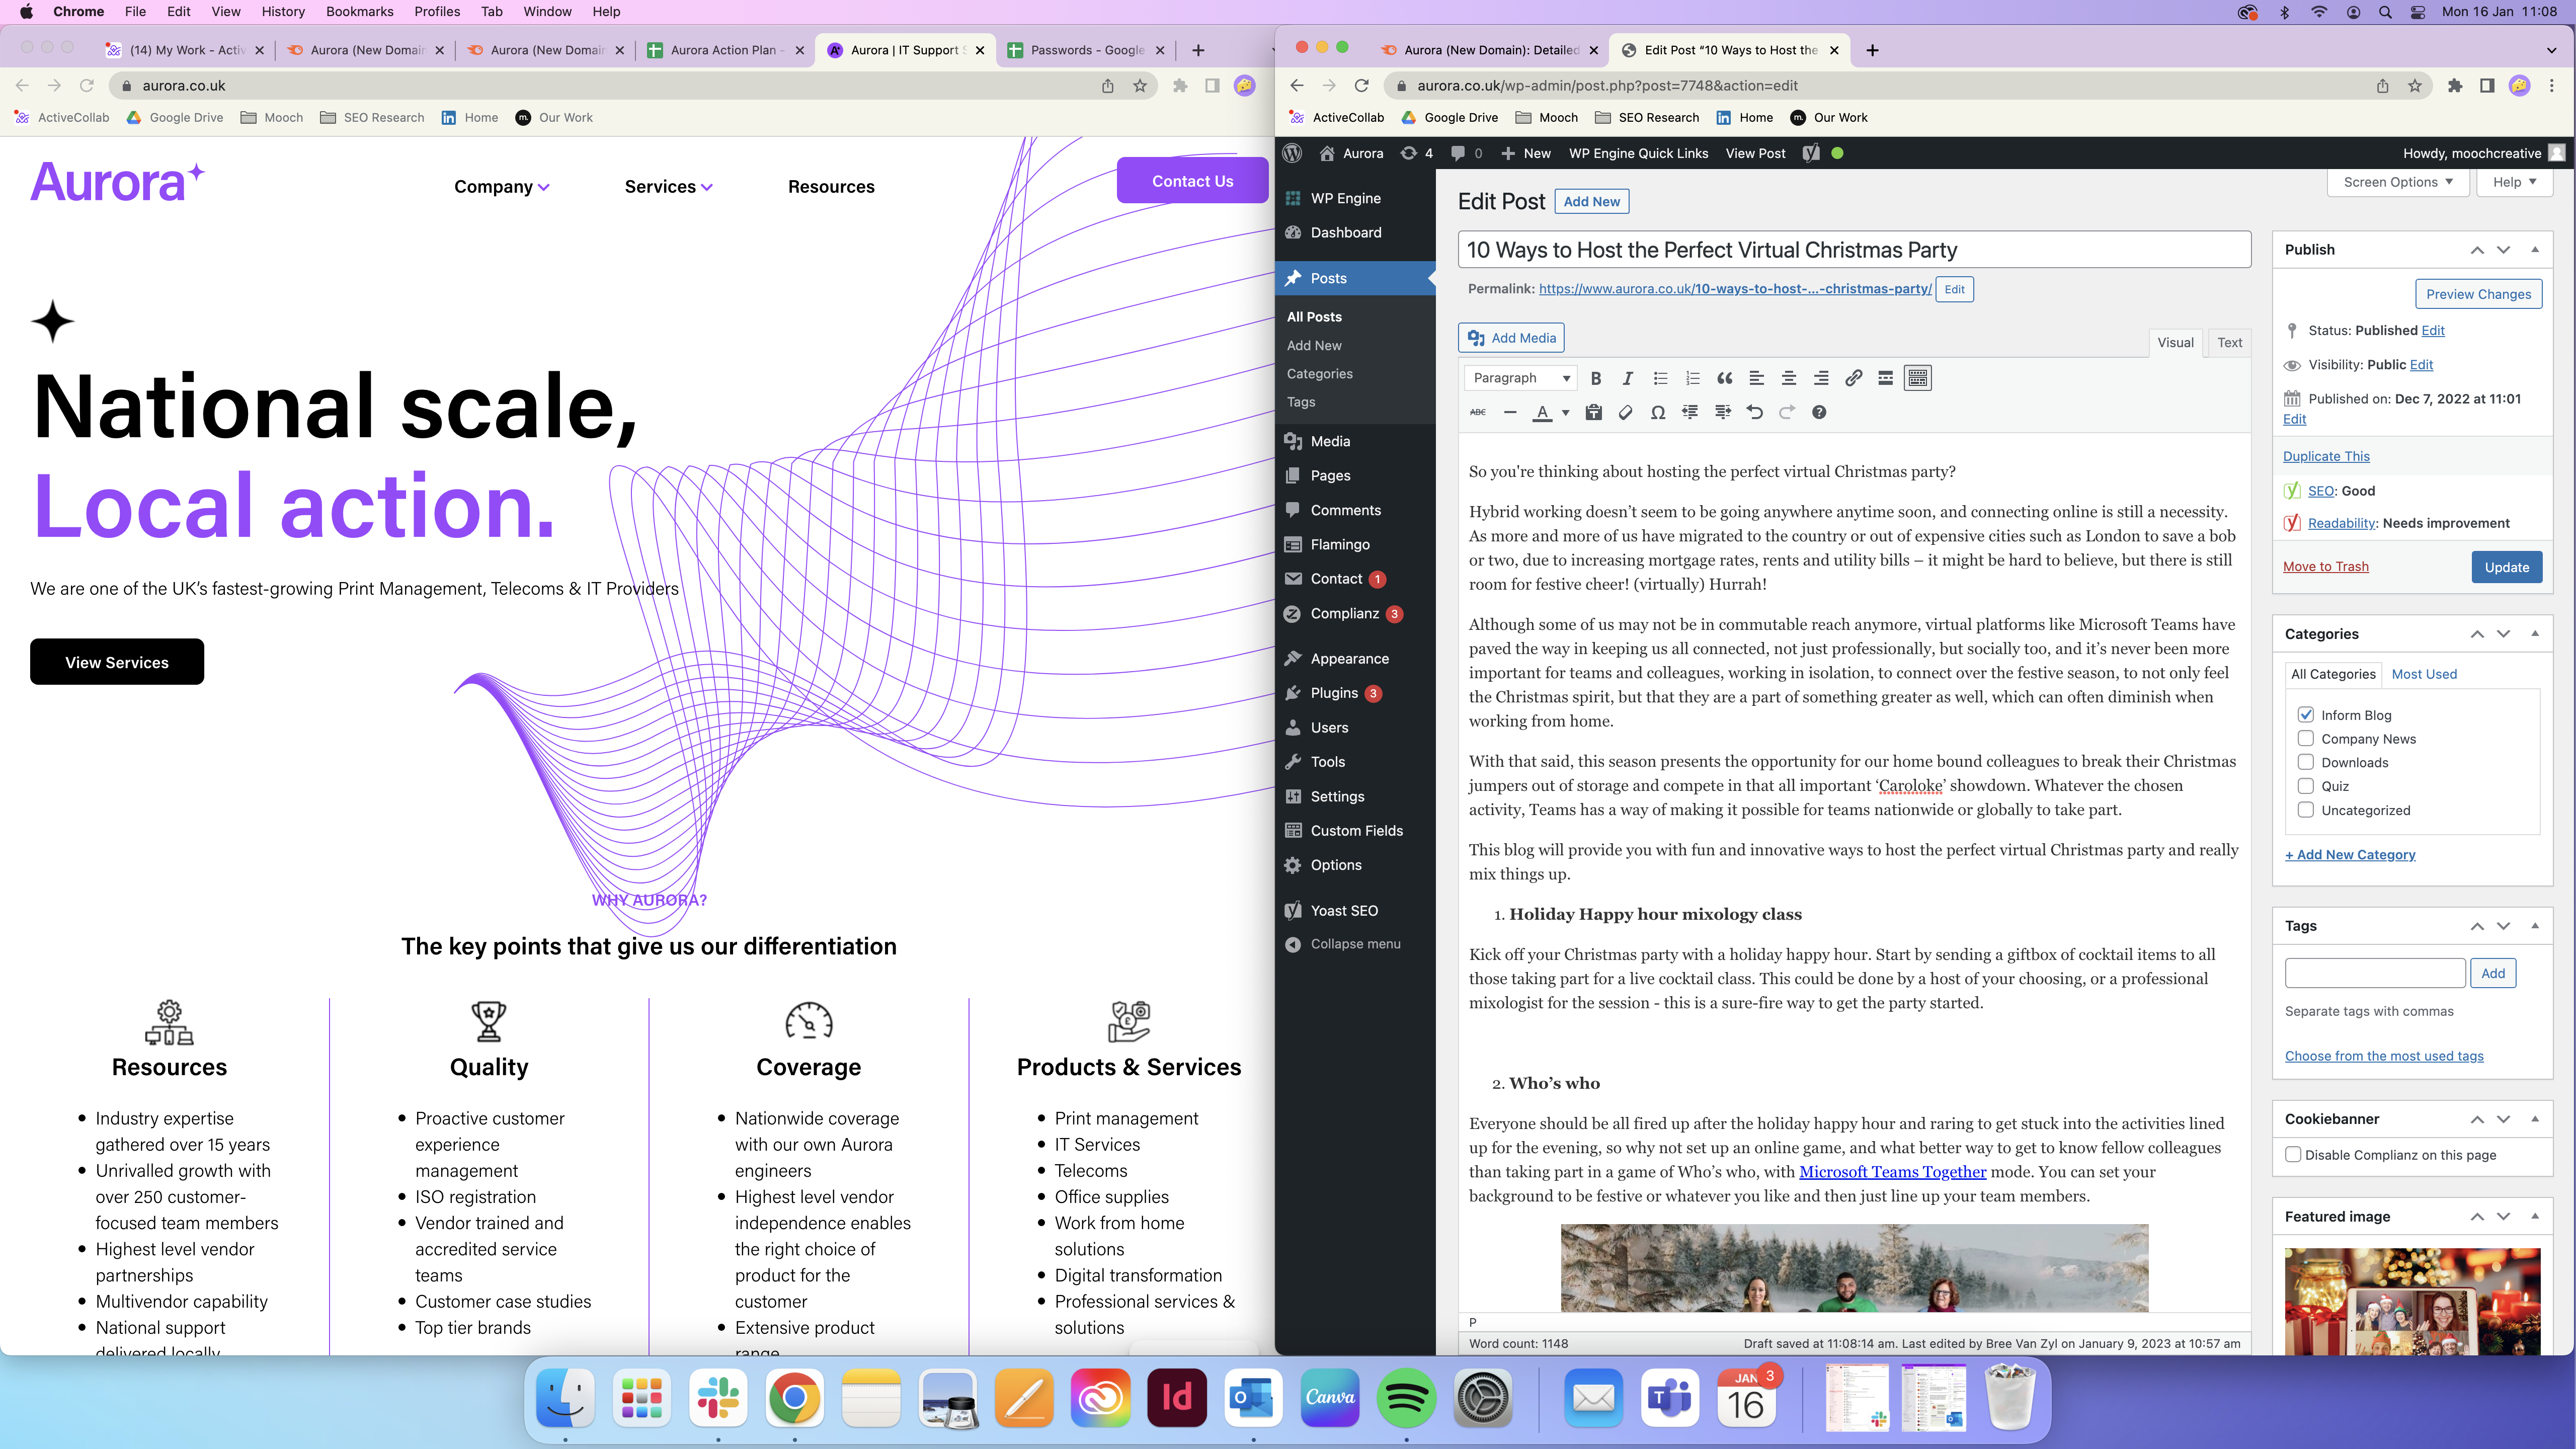
Task: Click the undo arrow in editor toolbar
Action: tap(1754, 412)
